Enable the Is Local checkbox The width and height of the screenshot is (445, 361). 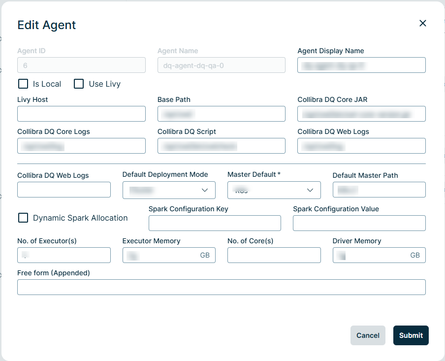click(23, 84)
